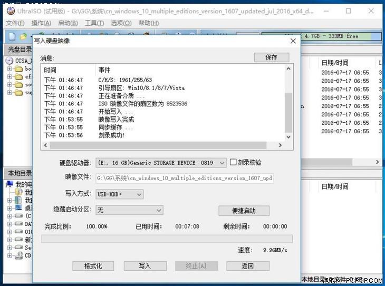Select the CCSA disc icon in 光盘目录

point(9,61)
